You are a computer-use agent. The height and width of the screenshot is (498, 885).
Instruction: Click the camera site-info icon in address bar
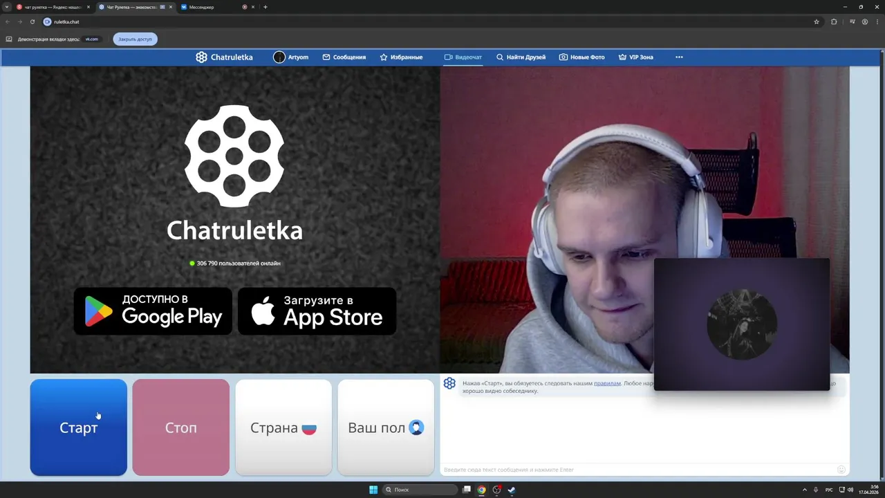(x=47, y=21)
